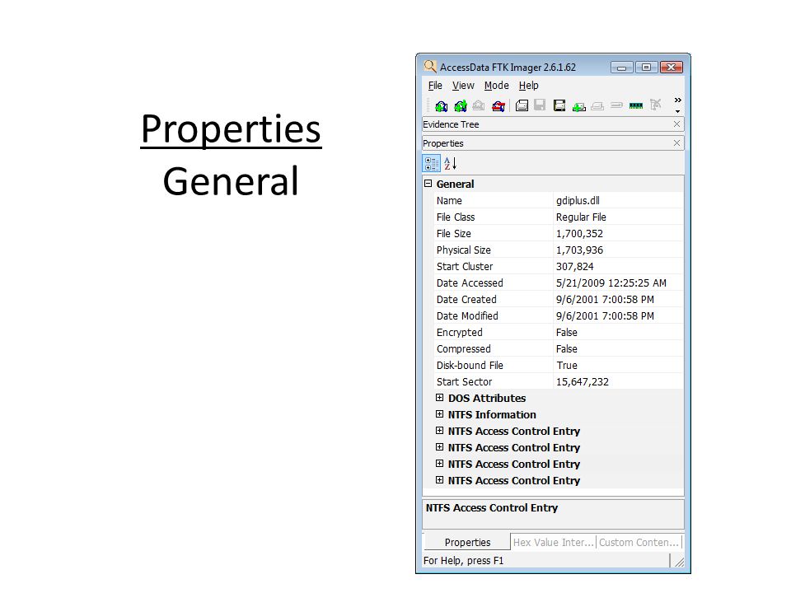Switch to Custom Content tab
Screen dimensions: 791x593
[x=639, y=542]
